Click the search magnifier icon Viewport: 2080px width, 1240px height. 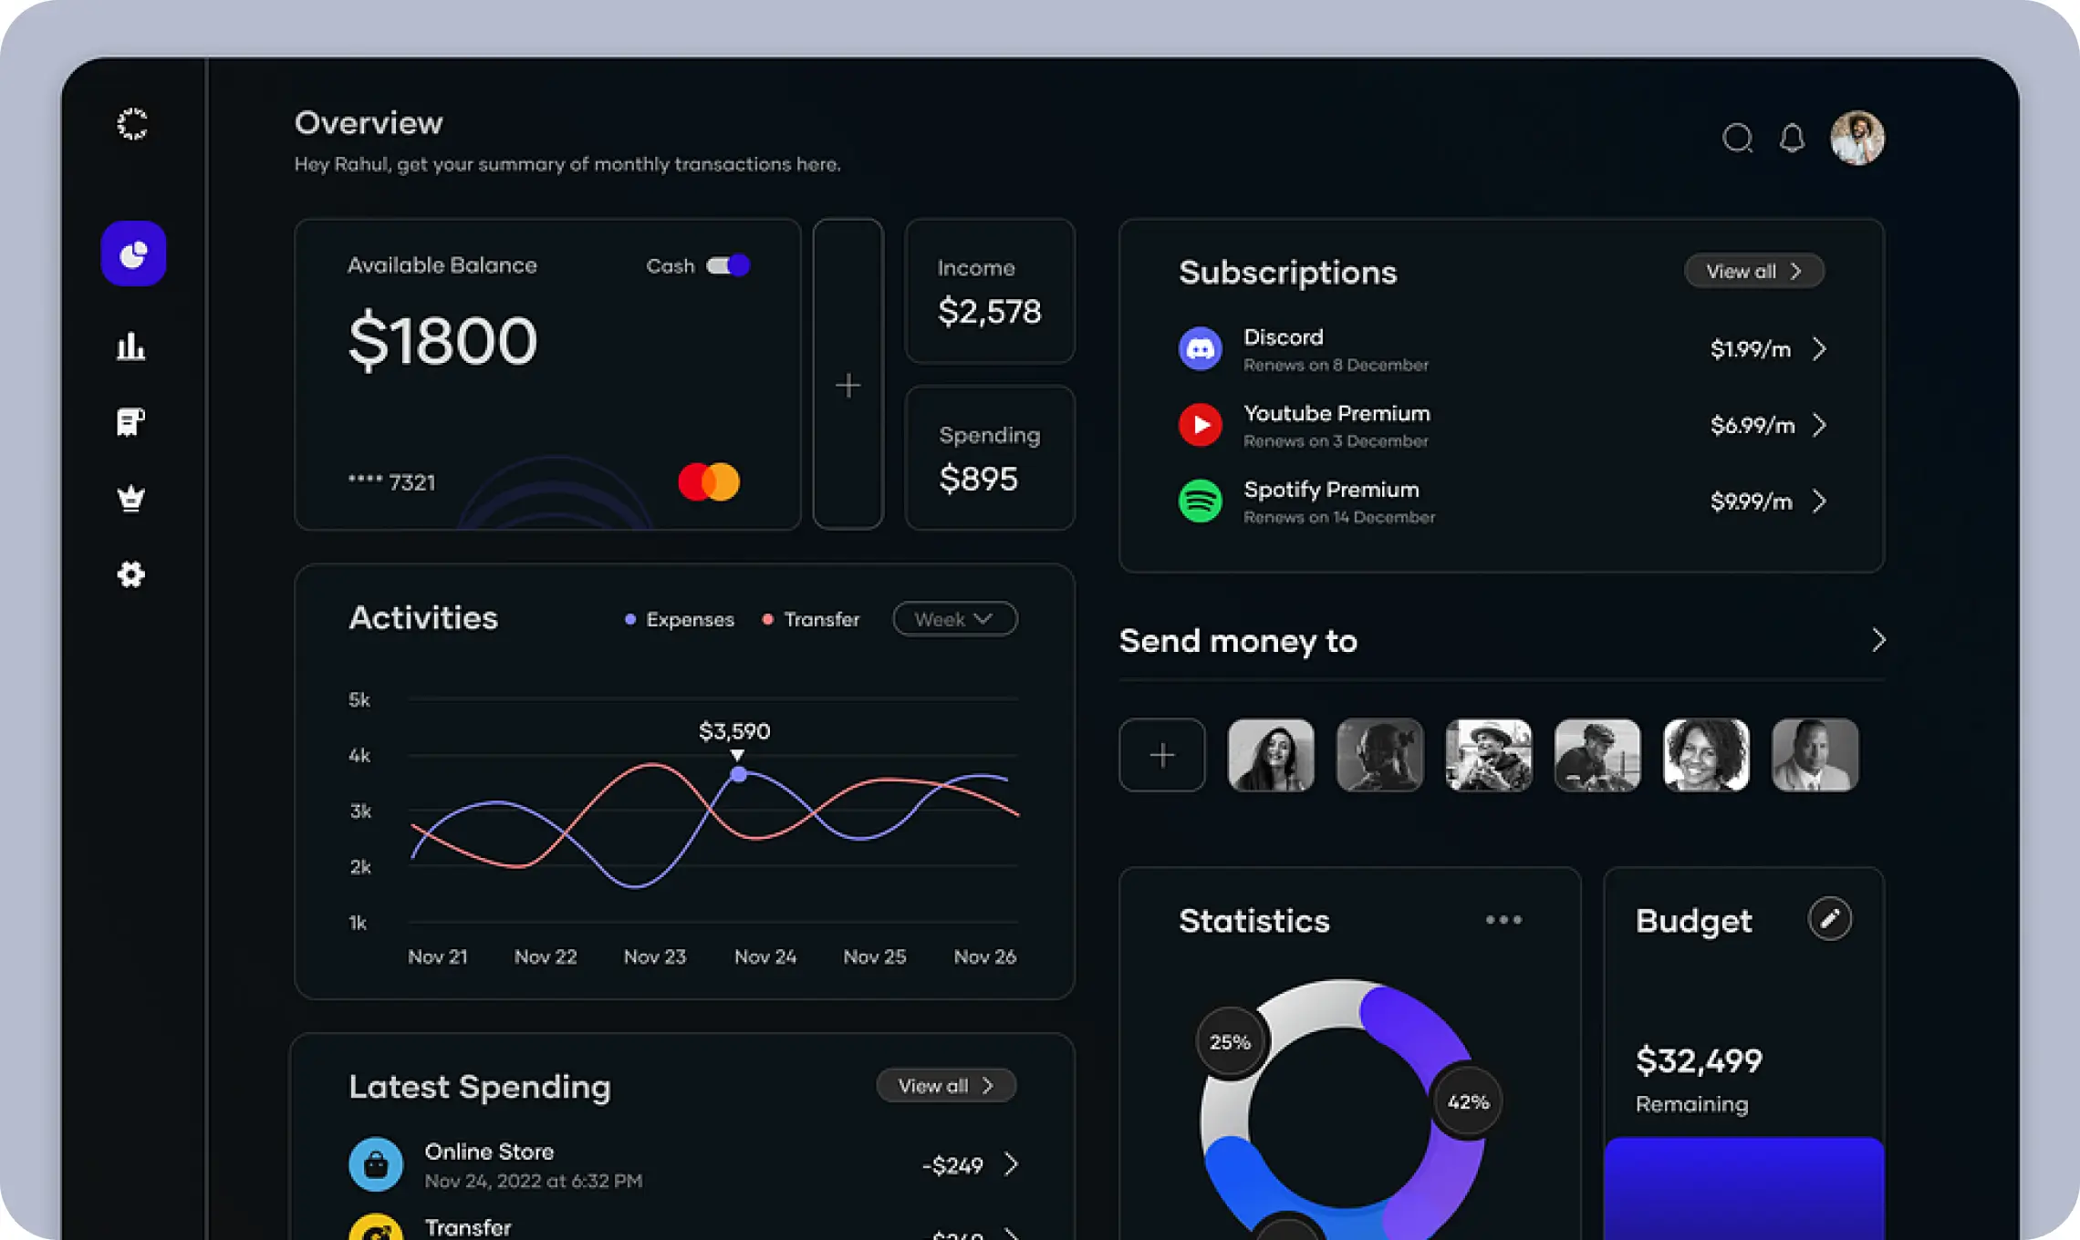pyautogui.click(x=1737, y=139)
